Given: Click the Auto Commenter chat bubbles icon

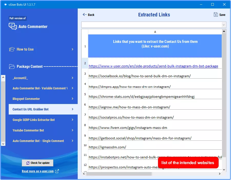Looking at the screenshot, I should [13, 26].
